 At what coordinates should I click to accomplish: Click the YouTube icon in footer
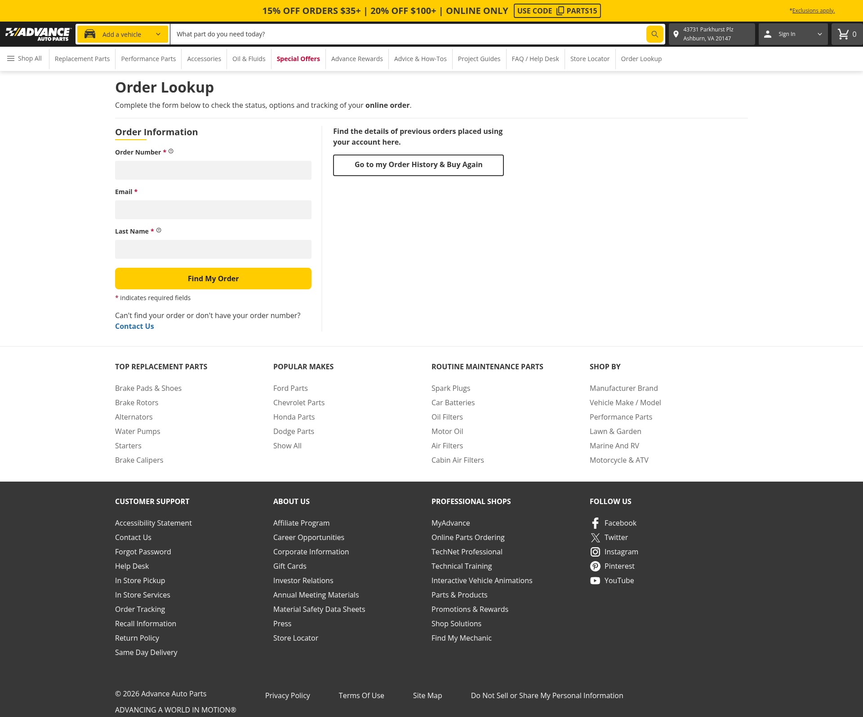pyautogui.click(x=595, y=580)
